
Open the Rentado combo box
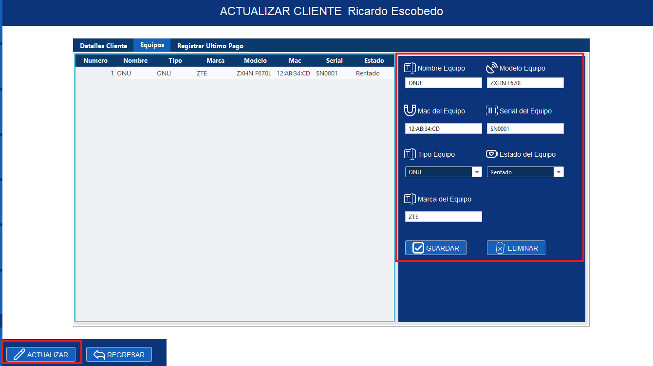click(521, 172)
